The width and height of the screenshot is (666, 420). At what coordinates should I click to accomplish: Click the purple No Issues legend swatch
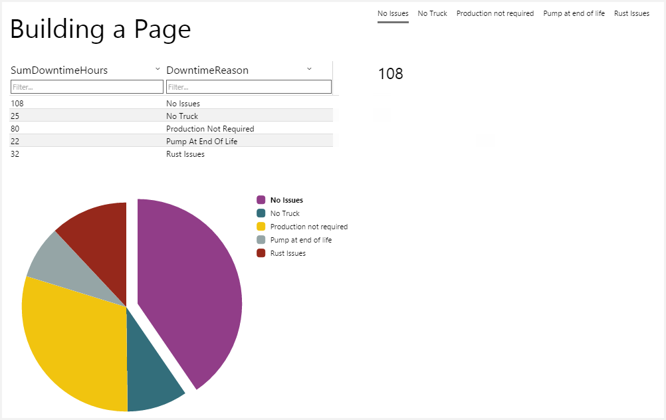coord(261,200)
